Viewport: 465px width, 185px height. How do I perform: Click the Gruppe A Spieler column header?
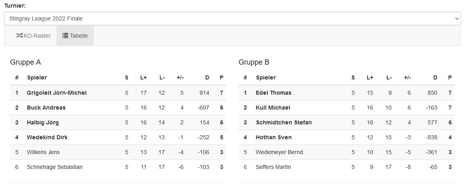click(x=37, y=77)
